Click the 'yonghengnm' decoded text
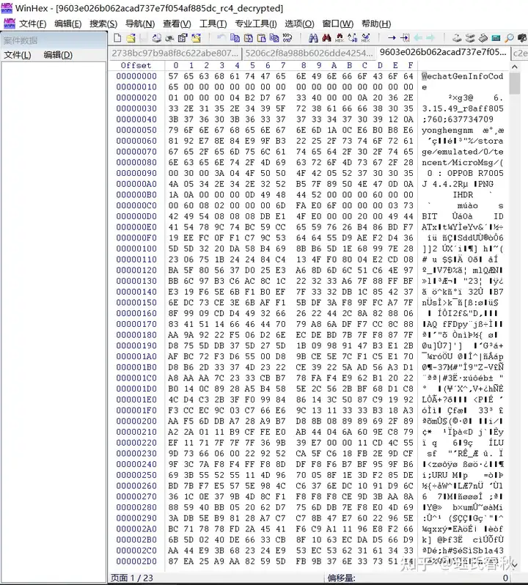Image resolution: width=528 pixels, height=585 pixels. point(447,130)
